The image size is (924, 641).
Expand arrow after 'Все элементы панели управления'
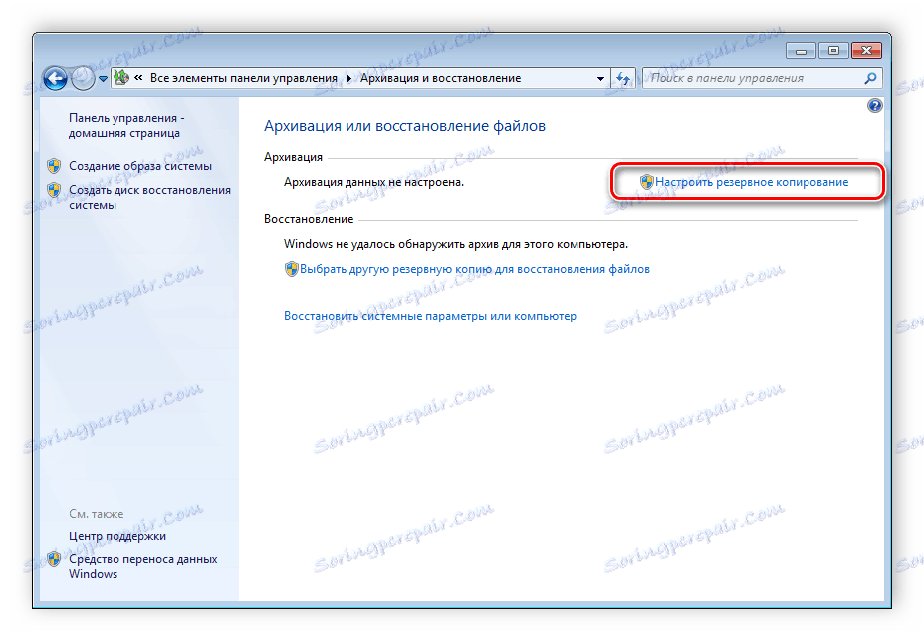pos(348,78)
